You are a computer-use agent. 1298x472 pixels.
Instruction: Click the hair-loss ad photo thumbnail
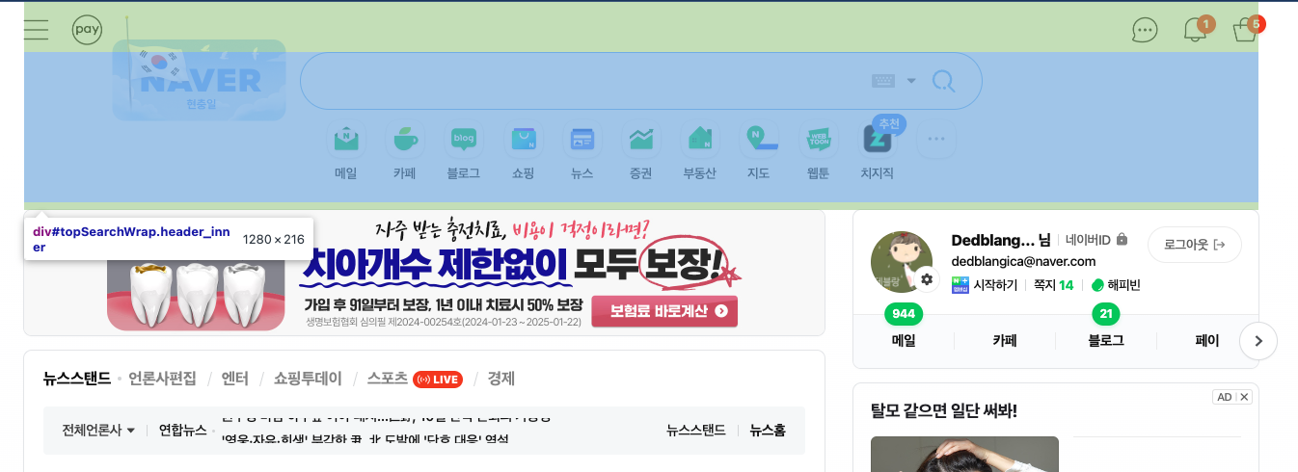(964, 454)
